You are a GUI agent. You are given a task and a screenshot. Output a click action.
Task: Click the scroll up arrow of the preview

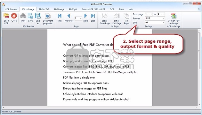pyautogui.click(x=199, y=31)
